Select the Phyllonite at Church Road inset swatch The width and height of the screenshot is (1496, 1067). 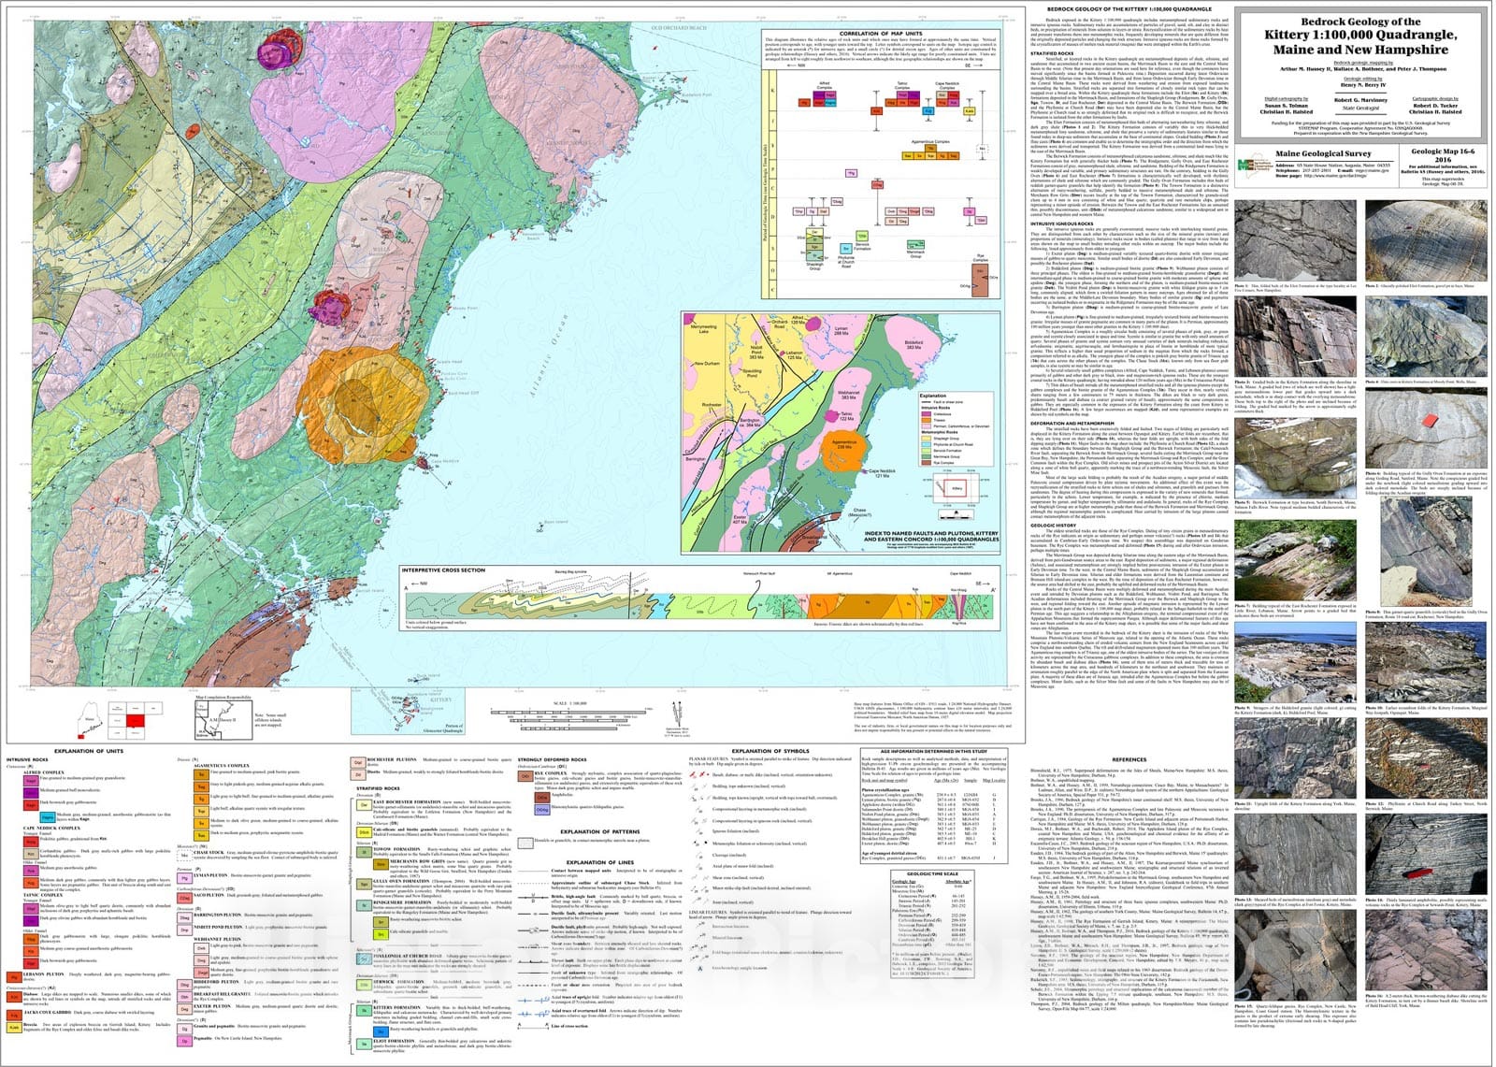click(x=927, y=444)
